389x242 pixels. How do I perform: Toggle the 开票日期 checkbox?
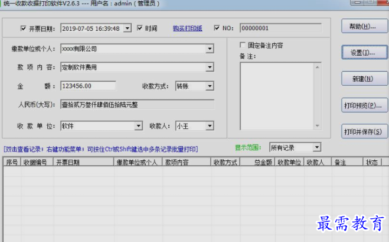[23, 28]
